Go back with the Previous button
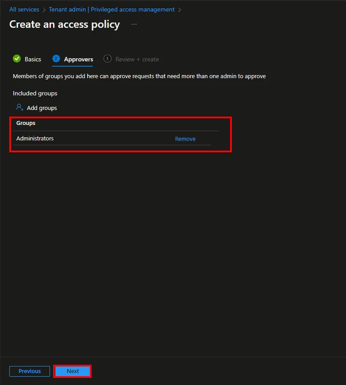The height and width of the screenshot is (385, 346). (x=30, y=371)
